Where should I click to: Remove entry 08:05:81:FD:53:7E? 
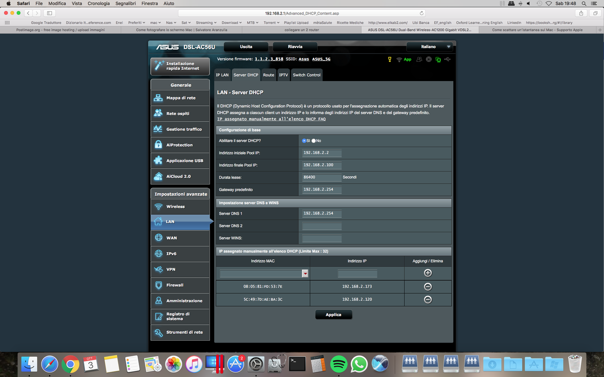(428, 287)
